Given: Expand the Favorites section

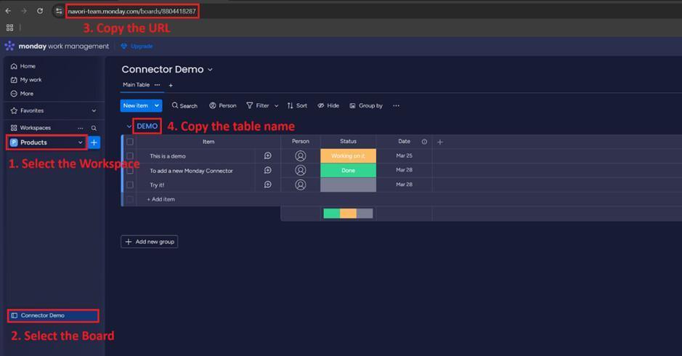Looking at the screenshot, I should [94, 111].
